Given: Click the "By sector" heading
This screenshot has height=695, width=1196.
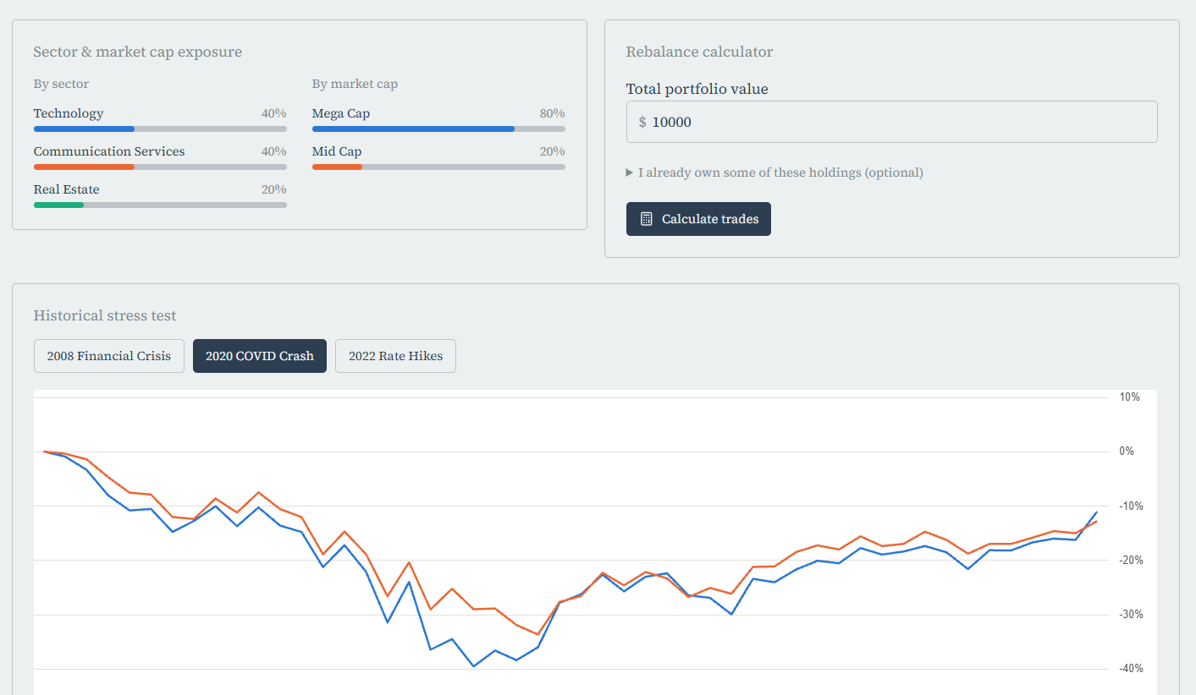Looking at the screenshot, I should point(61,84).
